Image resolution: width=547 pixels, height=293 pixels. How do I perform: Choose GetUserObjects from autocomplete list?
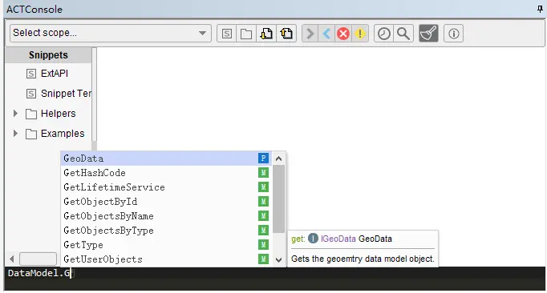pos(166,259)
